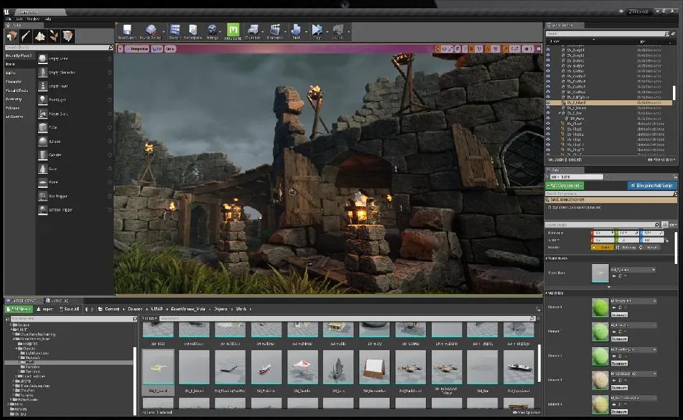Click the Save Current toolbar icon
Image resolution: width=683 pixels, height=420 pixels.
click(127, 31)
